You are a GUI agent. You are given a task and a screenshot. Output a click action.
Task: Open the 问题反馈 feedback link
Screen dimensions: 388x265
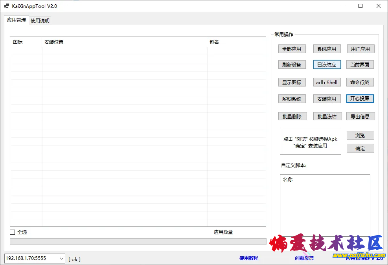point(304,258)
